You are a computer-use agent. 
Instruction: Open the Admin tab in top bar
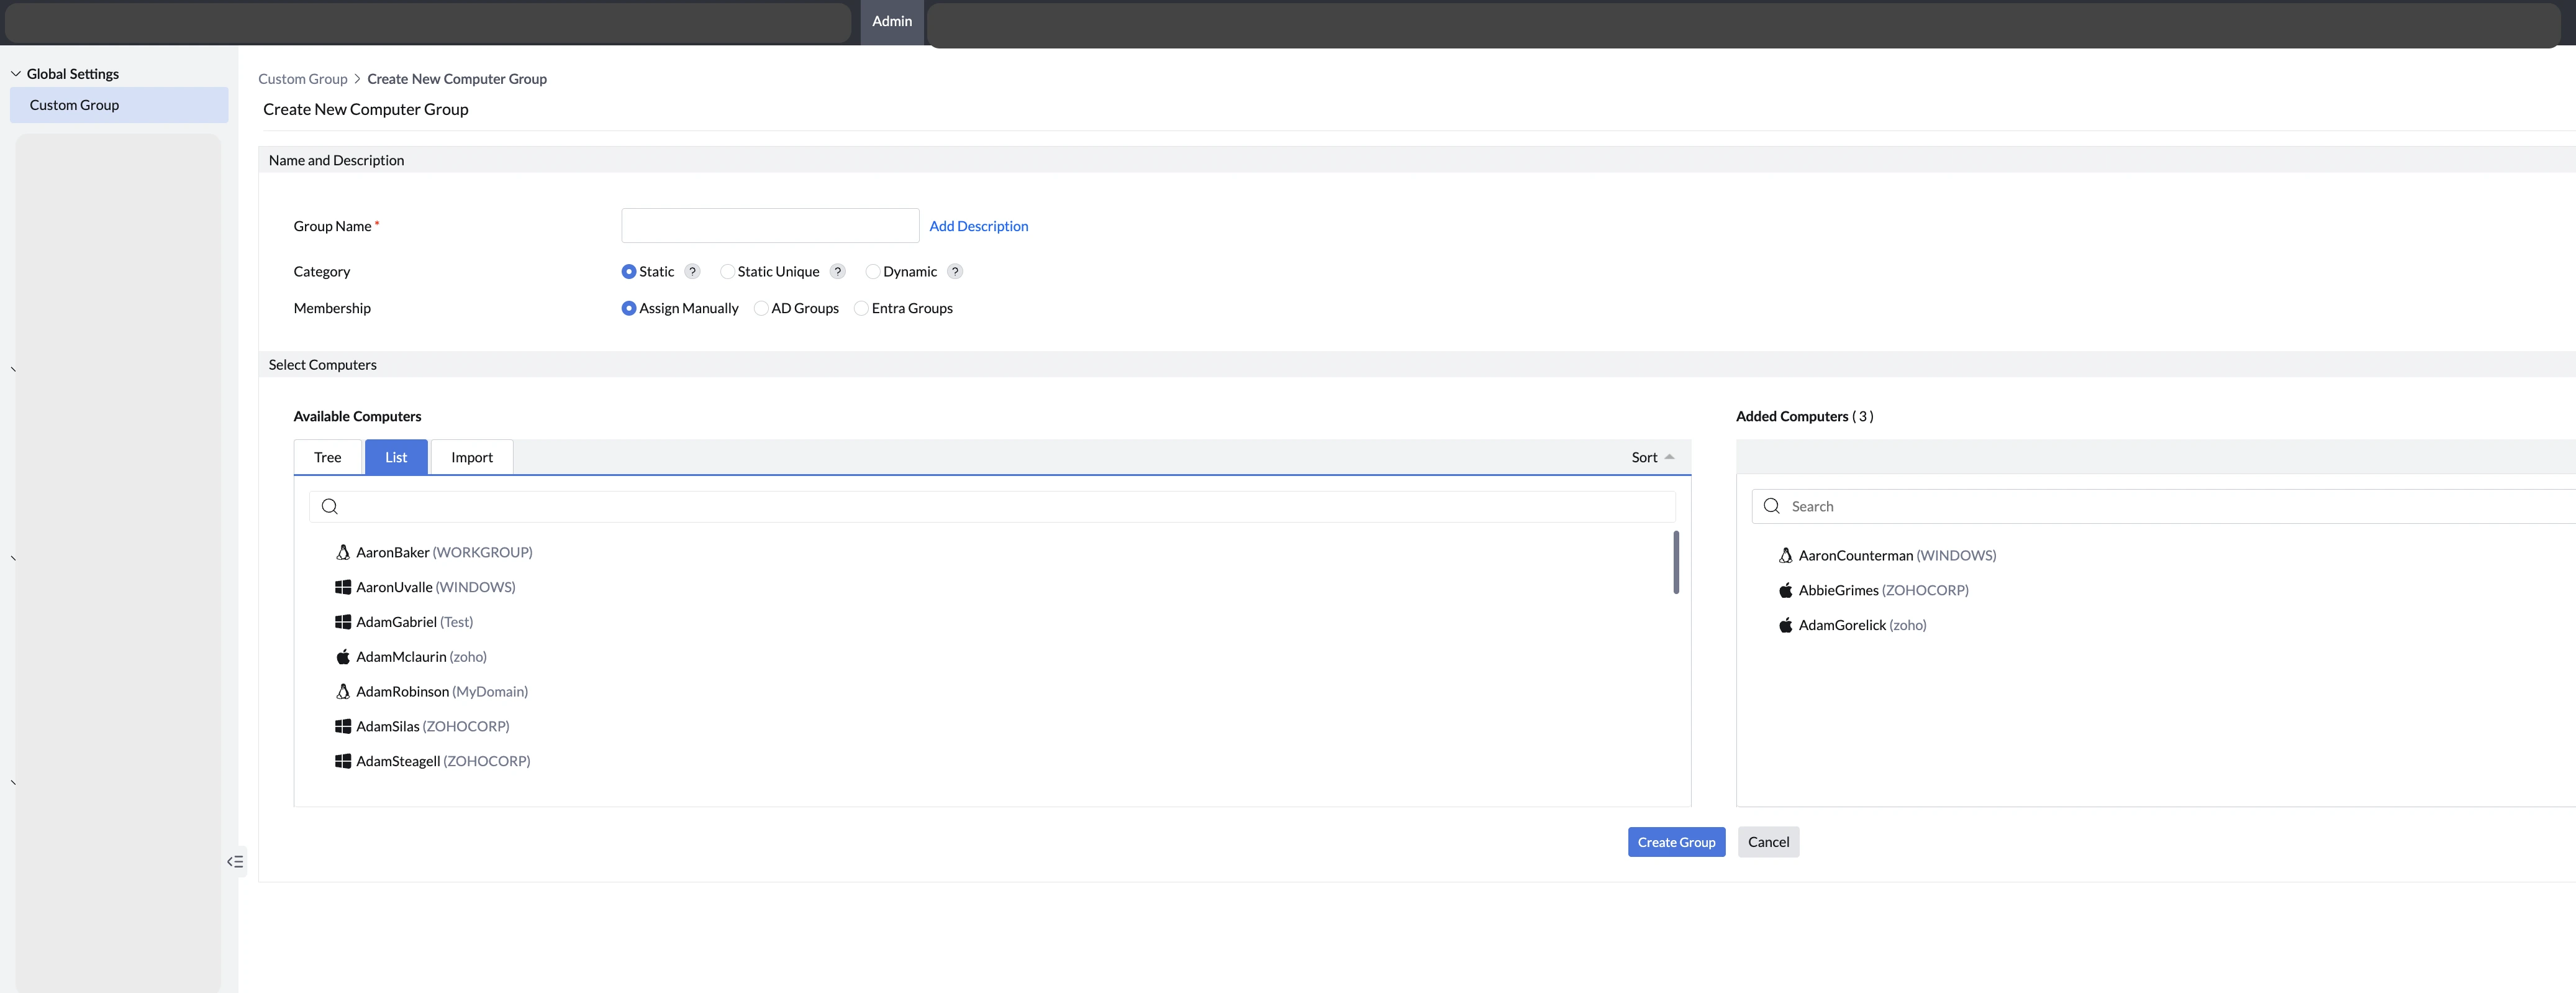892,21
